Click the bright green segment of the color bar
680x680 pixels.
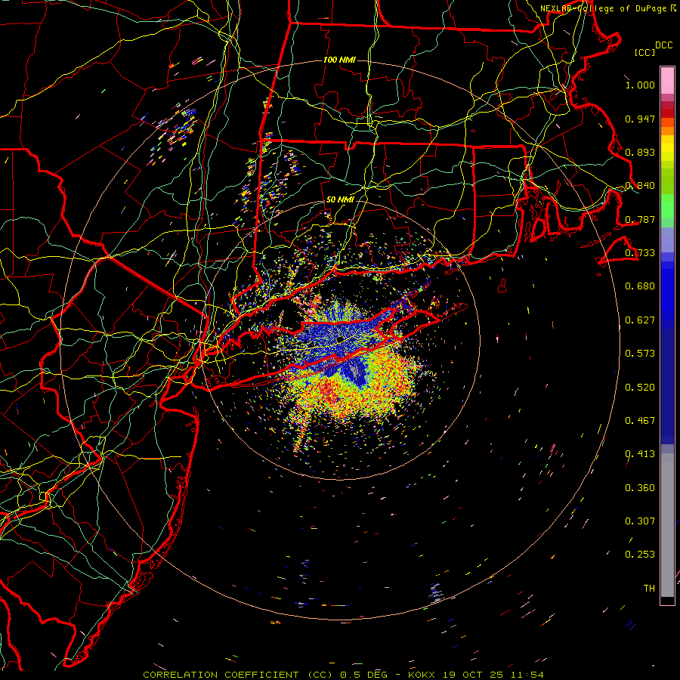tap(667, 206)
